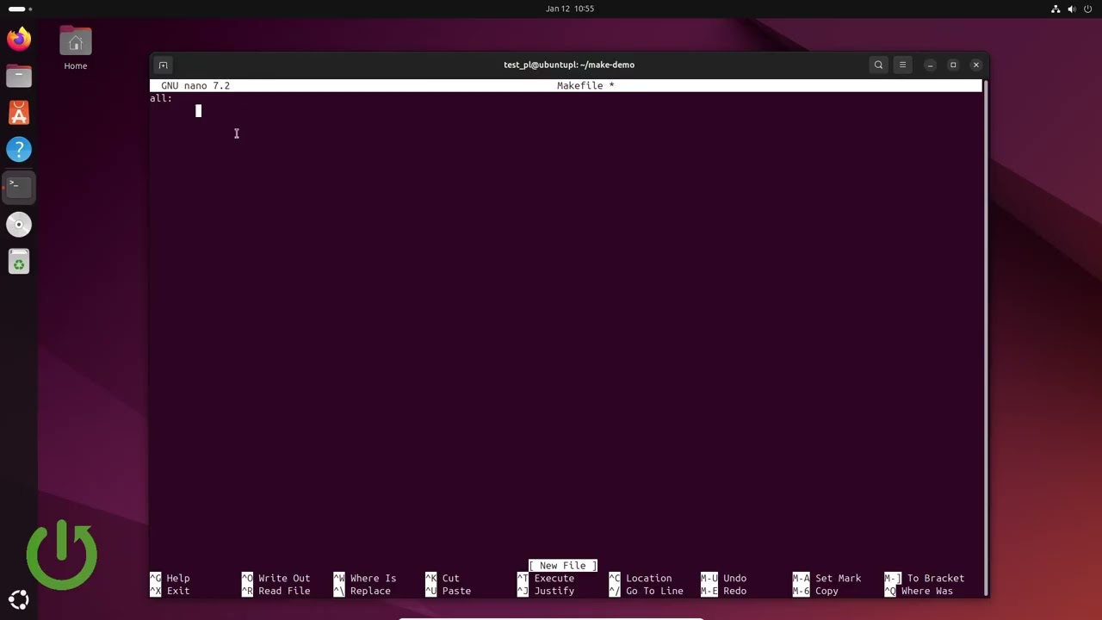
Task: Show applications with Ubuntu logo button
Action: point(19,600)
